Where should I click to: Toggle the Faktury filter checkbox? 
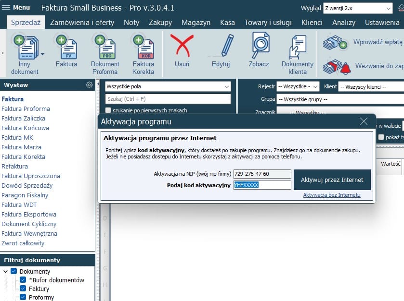23,289
